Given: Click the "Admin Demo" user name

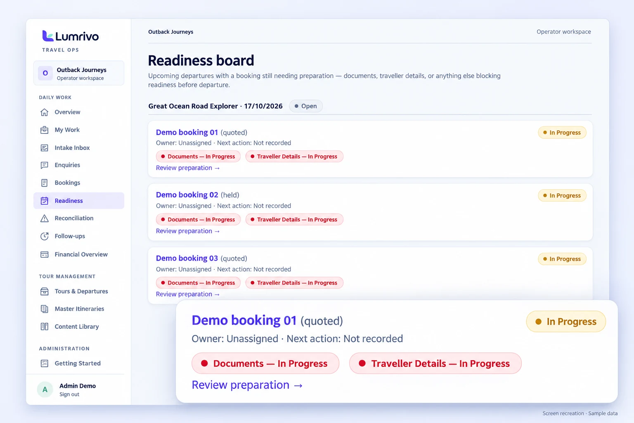Looking at the screenshot, I should pos(78,386).
